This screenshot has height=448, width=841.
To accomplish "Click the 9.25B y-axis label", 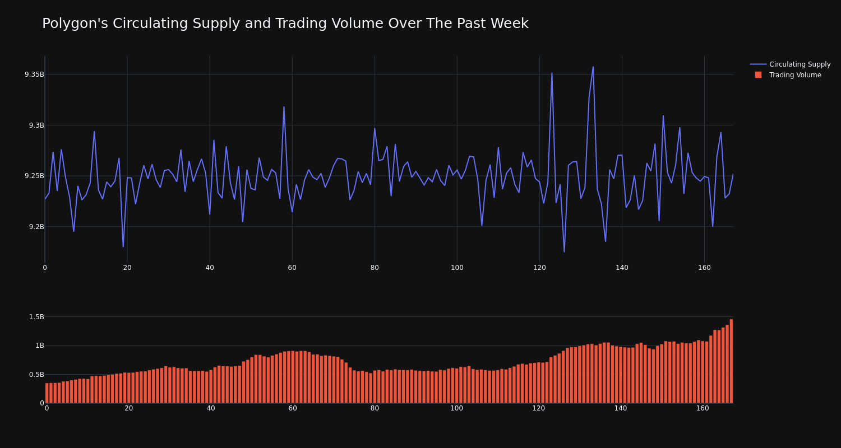I will [34, 176].
